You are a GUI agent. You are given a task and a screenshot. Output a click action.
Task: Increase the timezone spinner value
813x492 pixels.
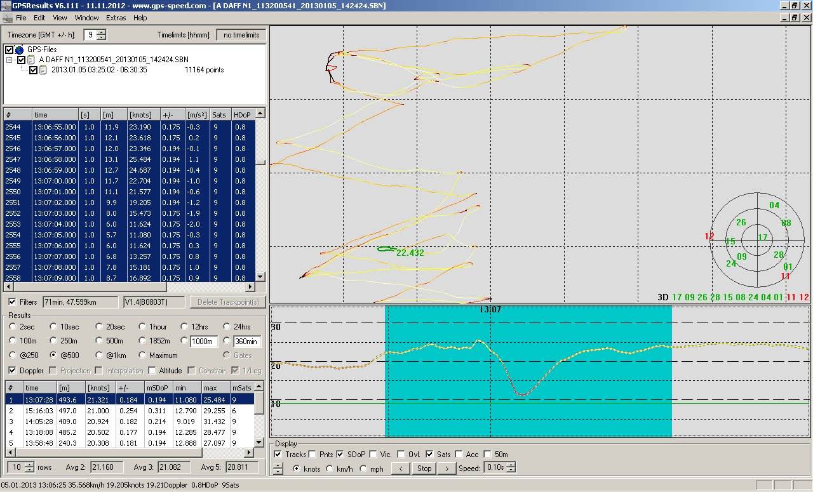coord(102,32)
